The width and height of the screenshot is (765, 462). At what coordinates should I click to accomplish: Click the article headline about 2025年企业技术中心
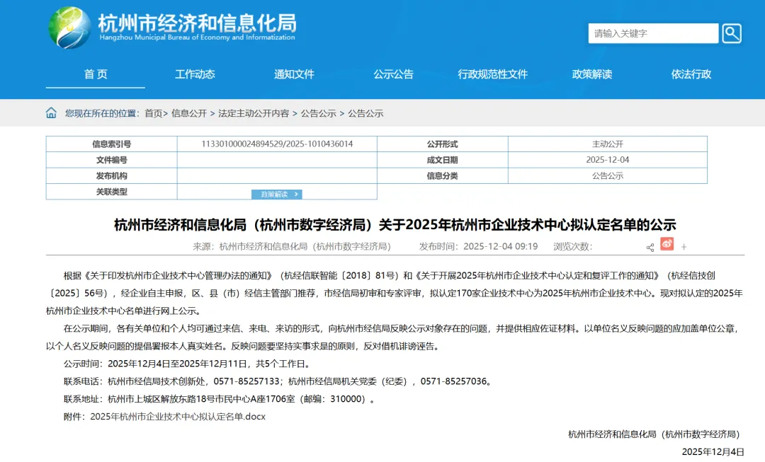[395, 225]
